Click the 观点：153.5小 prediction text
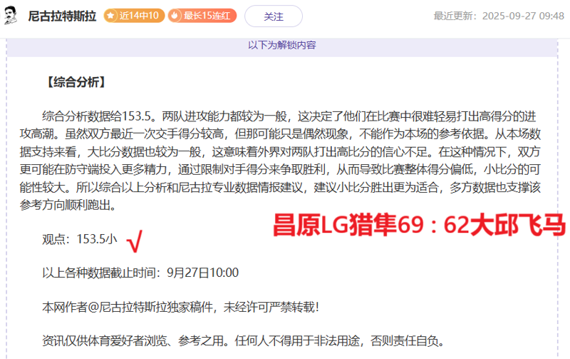This screenshot has height=359, width=570. click(79, 240)
